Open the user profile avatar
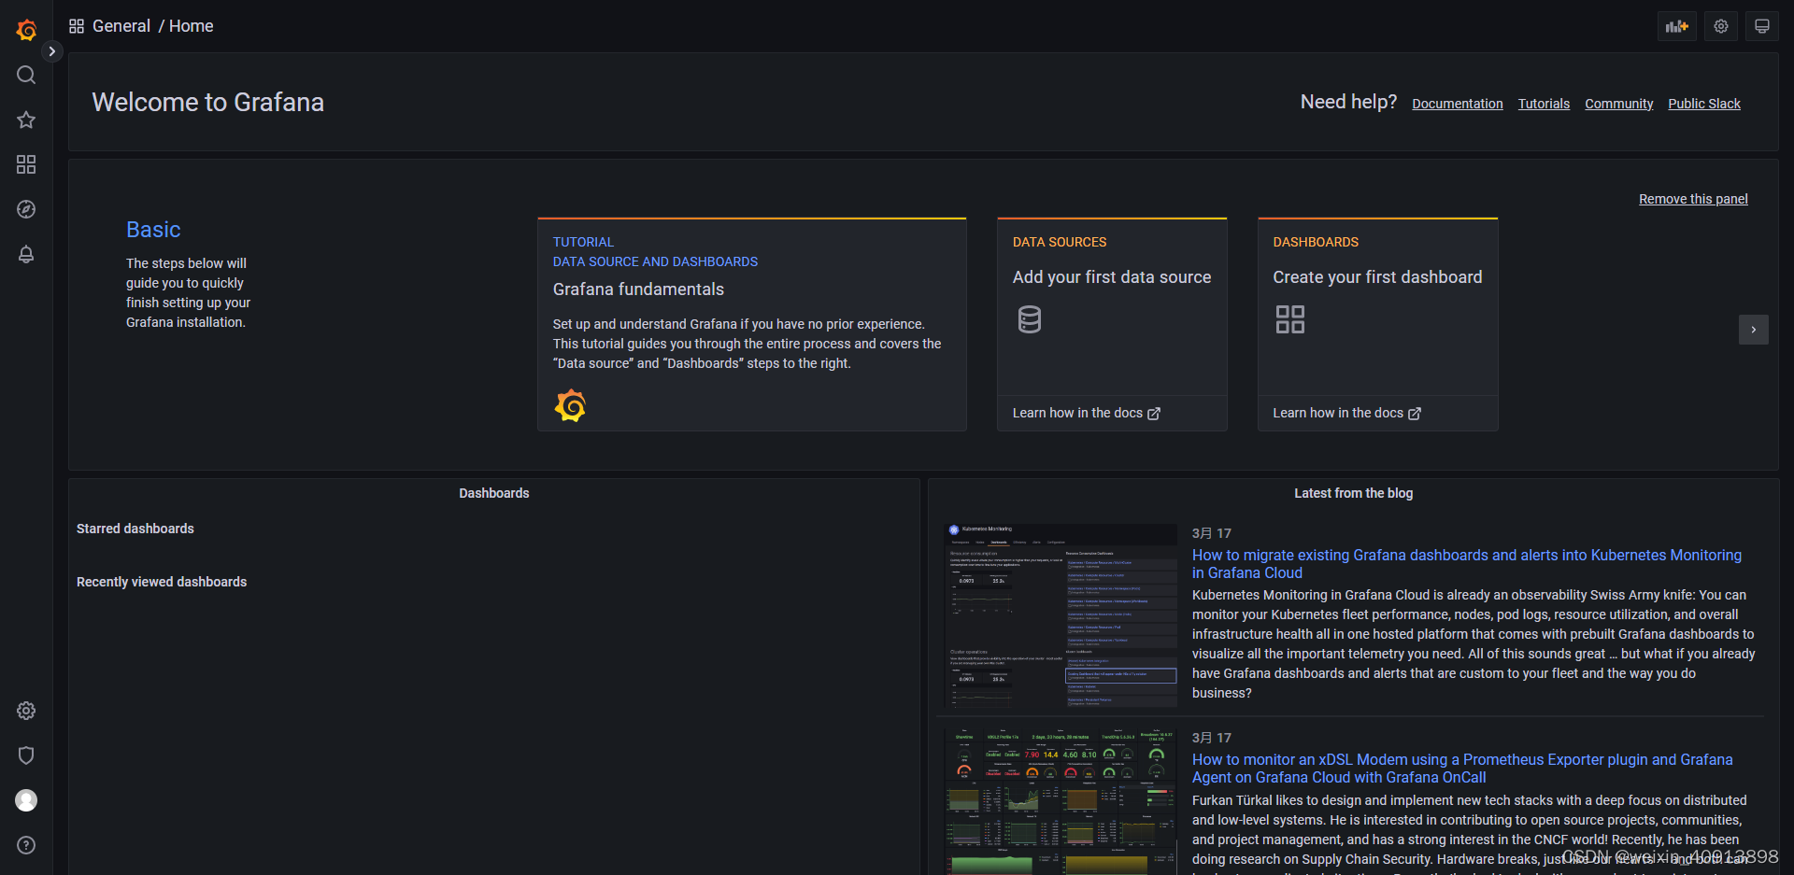This screenshot has height=875, width=1794. [x=26, y=800]
